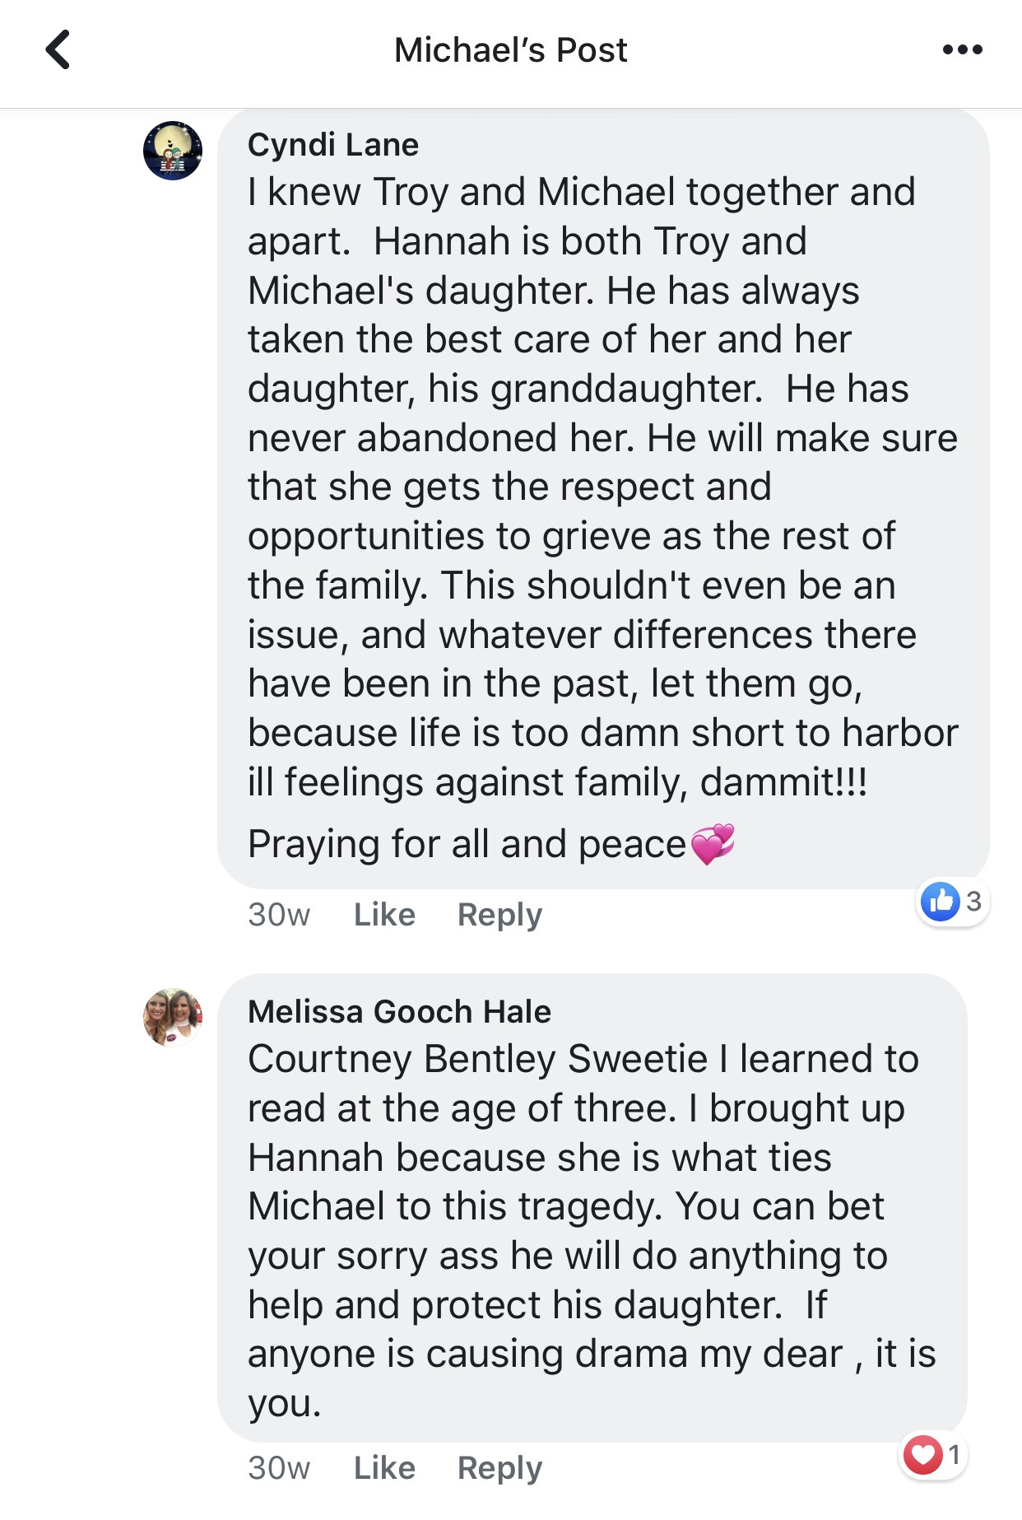Tap the two hearts emoji in Cyndi's comment
This screenshot has height=1520, width=1022.
pyautogui.click(x=713, y=844)
